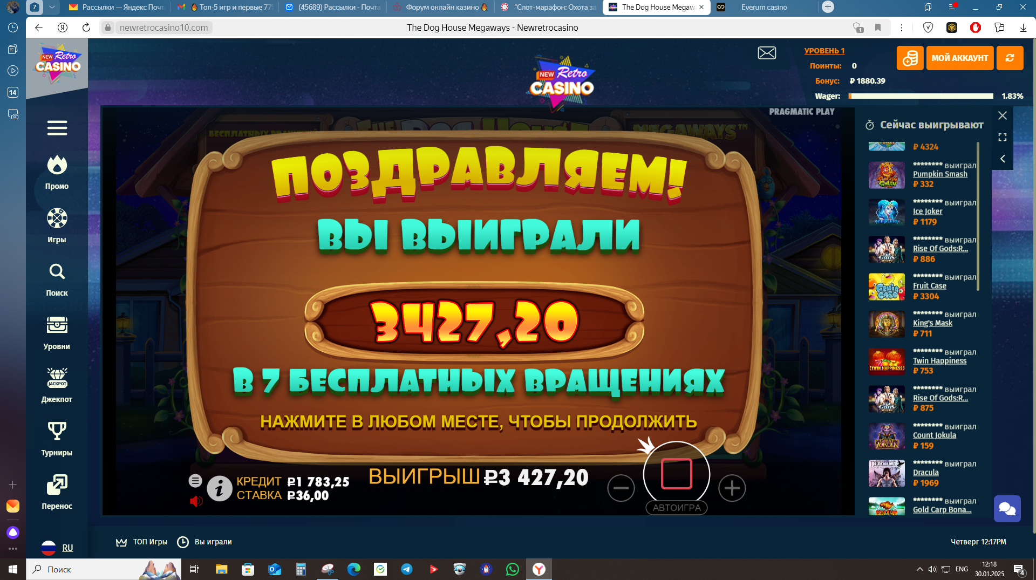This screenshot has width=1036, height=580.
Task: Switch to Топ-5 игр Gmail tab
Action: [x=226, y=7]
